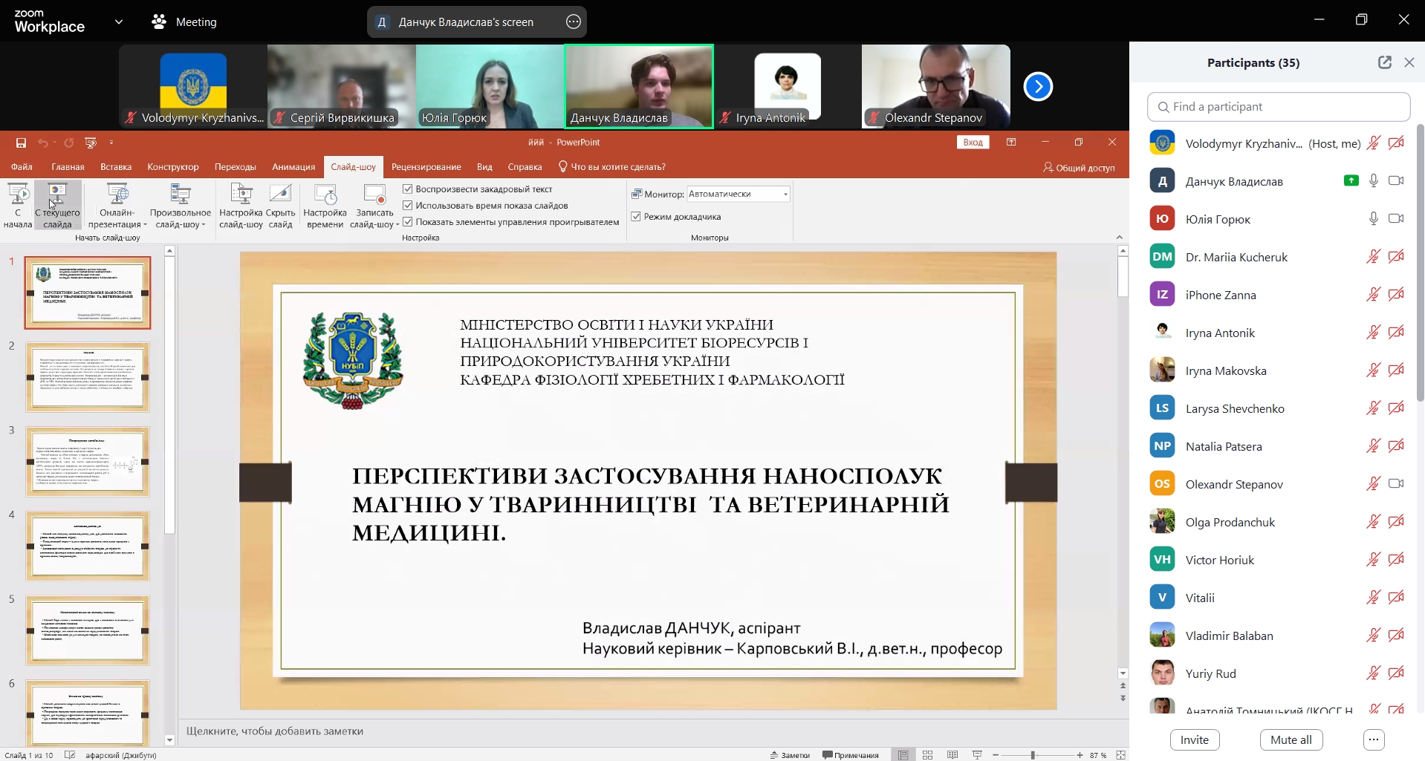
Task: Open the Анимация ribbon tab
Action: (293, 167)
